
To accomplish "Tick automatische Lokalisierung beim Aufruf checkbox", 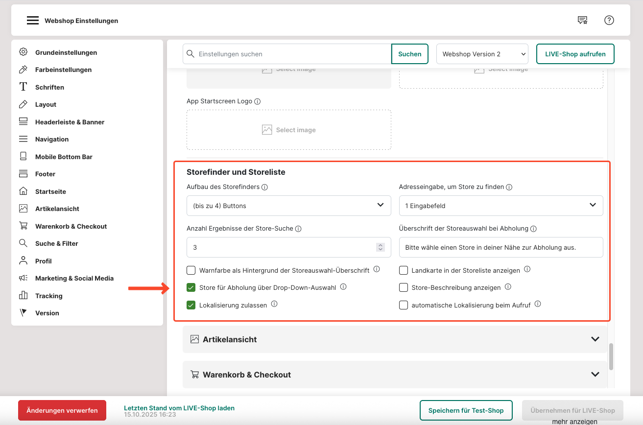I will (404, 305).
